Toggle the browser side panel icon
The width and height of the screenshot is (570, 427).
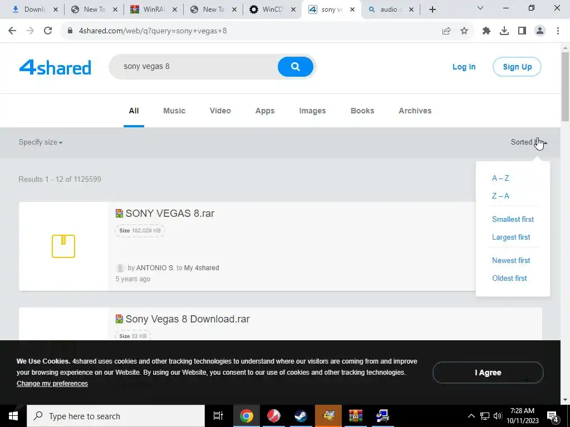pos(522,31)
